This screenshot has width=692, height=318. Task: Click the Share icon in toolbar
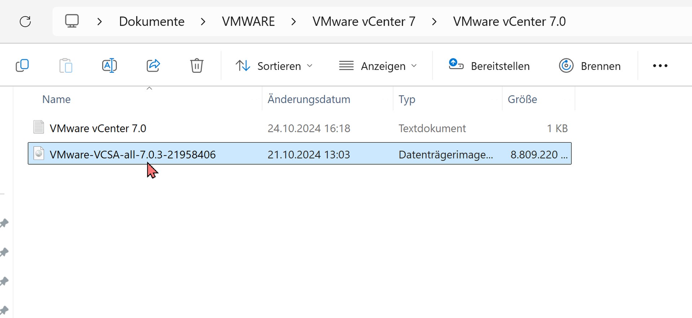[x=153, y=66]
